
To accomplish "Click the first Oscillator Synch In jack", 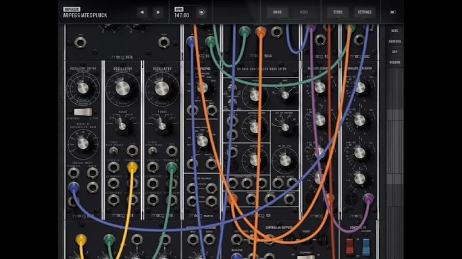I will tap(114, 167).
